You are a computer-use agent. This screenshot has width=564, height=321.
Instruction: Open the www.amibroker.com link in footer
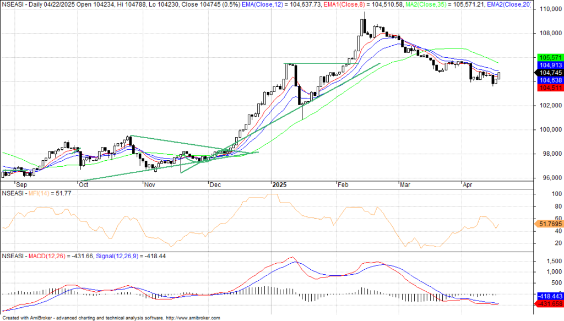192,318
